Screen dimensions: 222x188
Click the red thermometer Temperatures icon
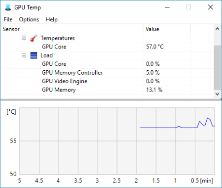(x=34, y=38)
